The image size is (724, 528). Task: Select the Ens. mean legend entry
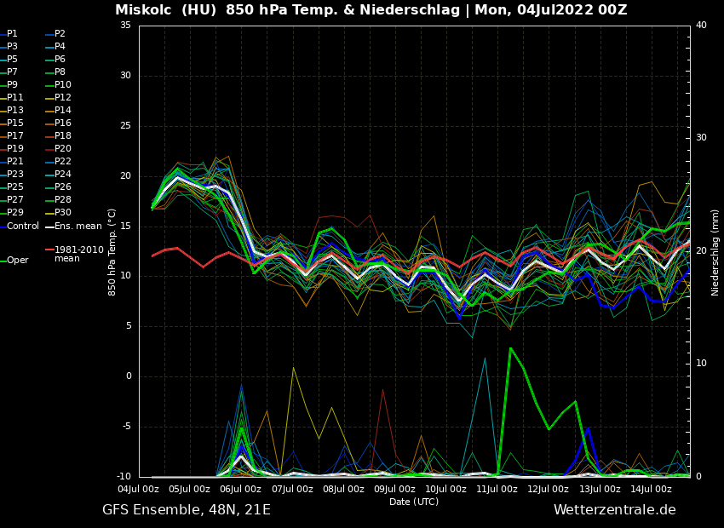[x=78, y=227]
